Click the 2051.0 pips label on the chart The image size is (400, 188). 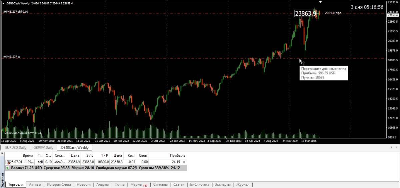point(333,13)
